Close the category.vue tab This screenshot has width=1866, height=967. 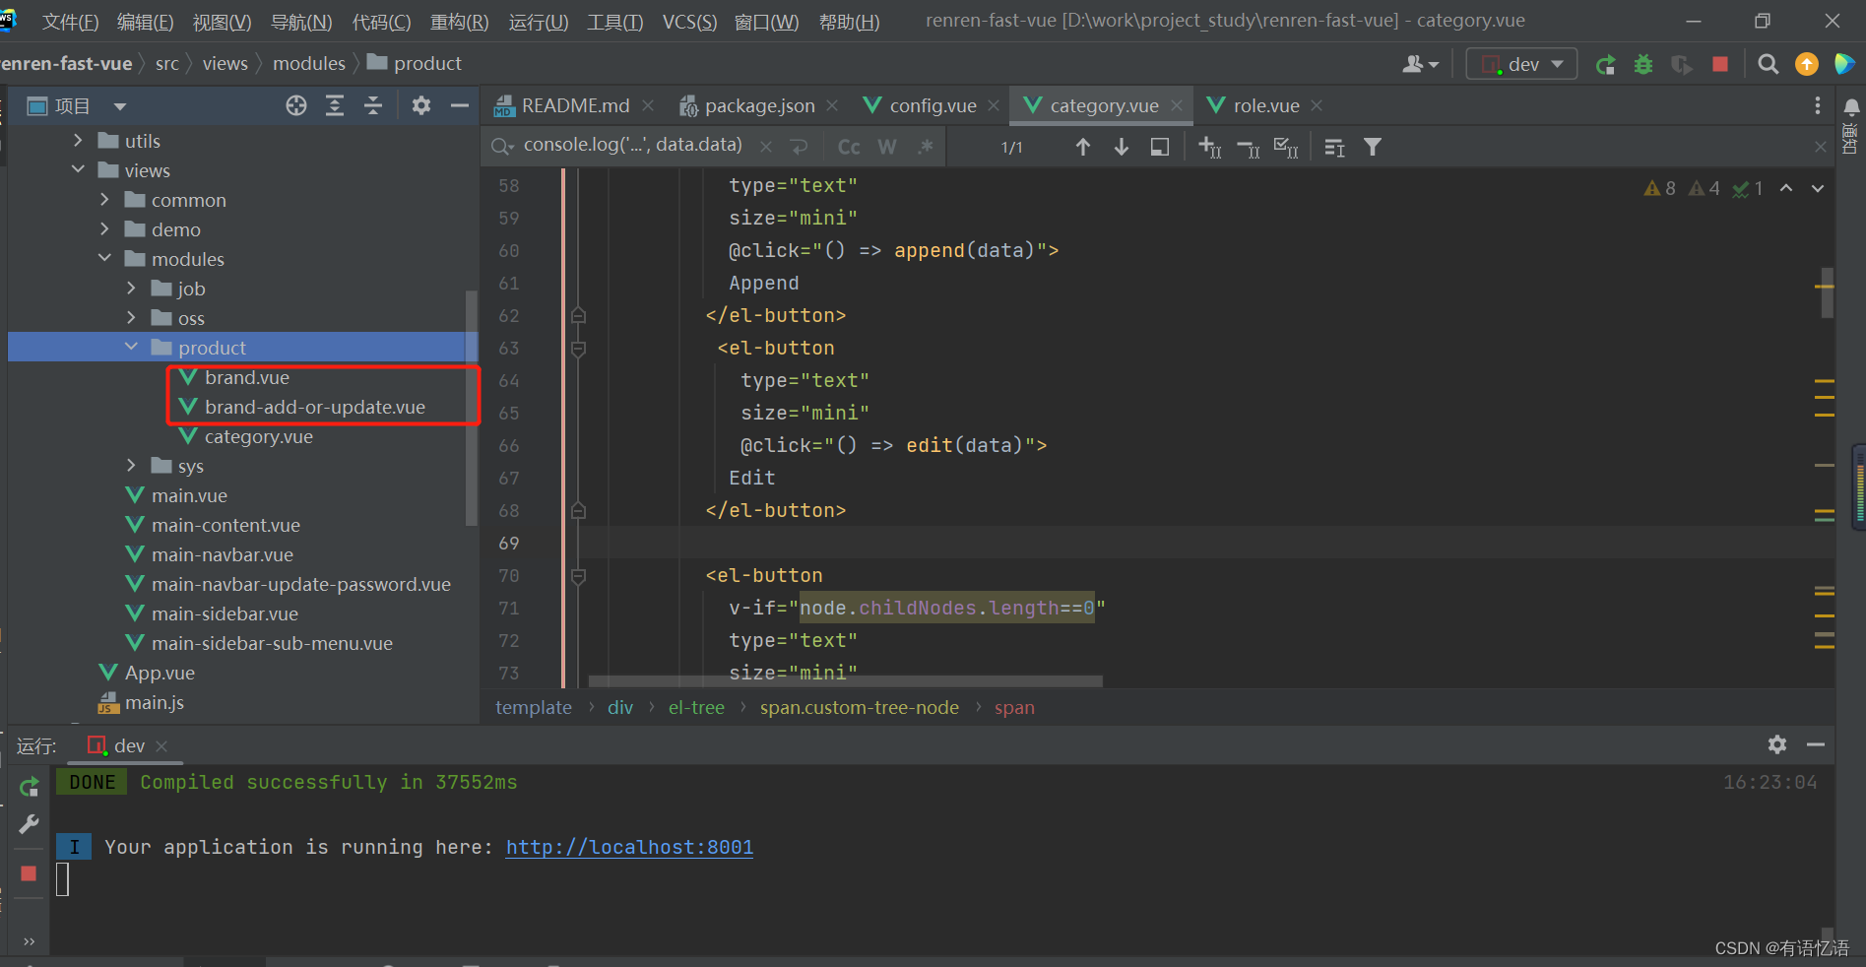tap(1177, 105)
